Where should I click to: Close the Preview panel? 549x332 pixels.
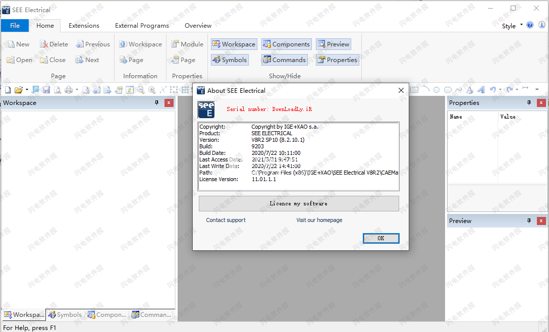point(541,220)
